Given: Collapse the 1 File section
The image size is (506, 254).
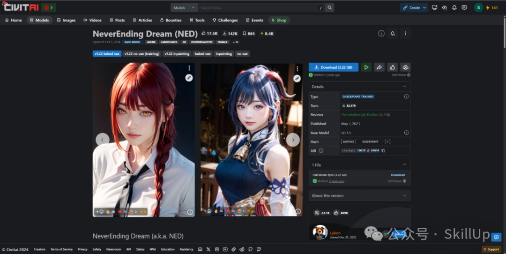Looking at the screenshot, I should 404,164.
